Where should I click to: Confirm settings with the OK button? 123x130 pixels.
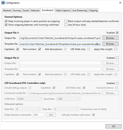pos(113,126)
